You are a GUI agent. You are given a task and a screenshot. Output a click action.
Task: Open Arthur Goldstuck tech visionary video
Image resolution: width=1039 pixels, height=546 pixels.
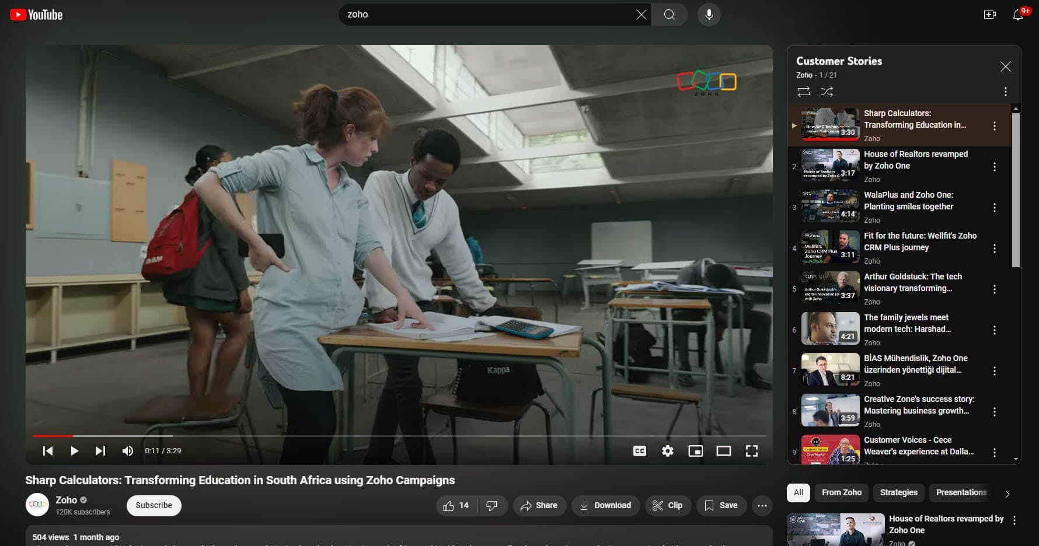(913, 282)
